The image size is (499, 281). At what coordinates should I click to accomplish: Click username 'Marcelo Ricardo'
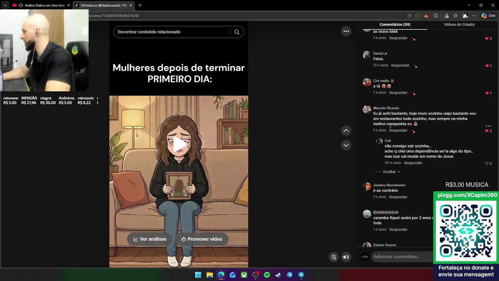click(386, 108)
